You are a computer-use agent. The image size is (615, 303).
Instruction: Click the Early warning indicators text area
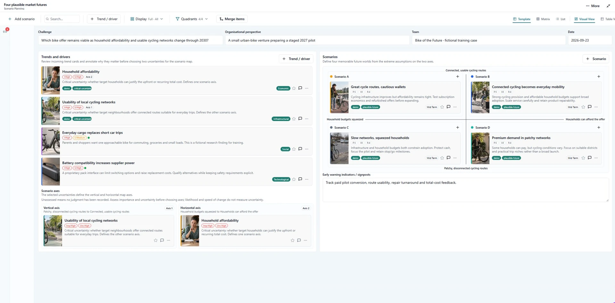[x=465, y=190]
